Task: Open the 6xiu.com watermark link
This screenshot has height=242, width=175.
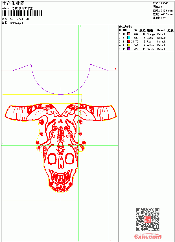Action: tap(148, 236)
